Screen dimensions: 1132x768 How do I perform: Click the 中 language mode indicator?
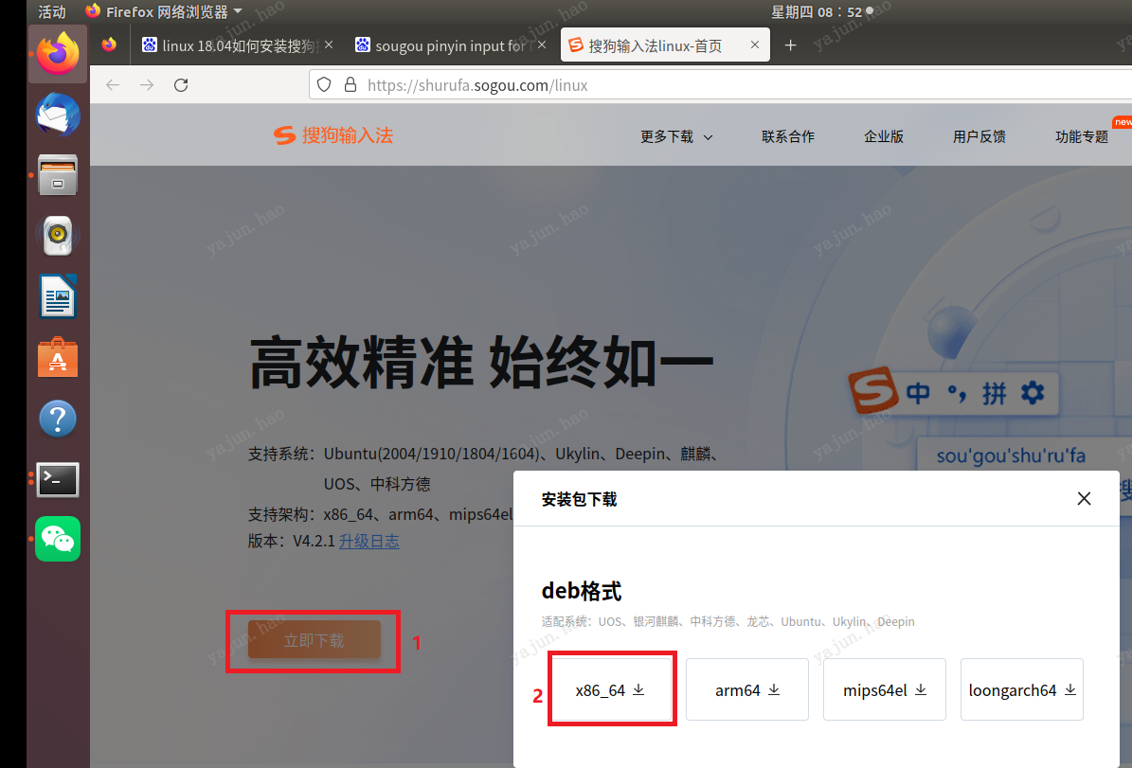(918, 393)
